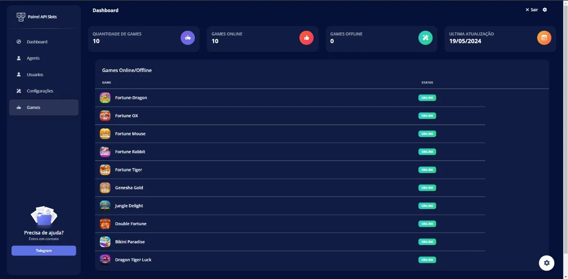Click the Fortune Tiger game thumbnail
Viewport: 568px width, 279px height.
click(105, 170)
